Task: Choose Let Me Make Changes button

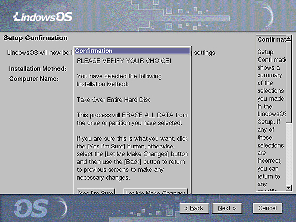Action: point(156,191)
